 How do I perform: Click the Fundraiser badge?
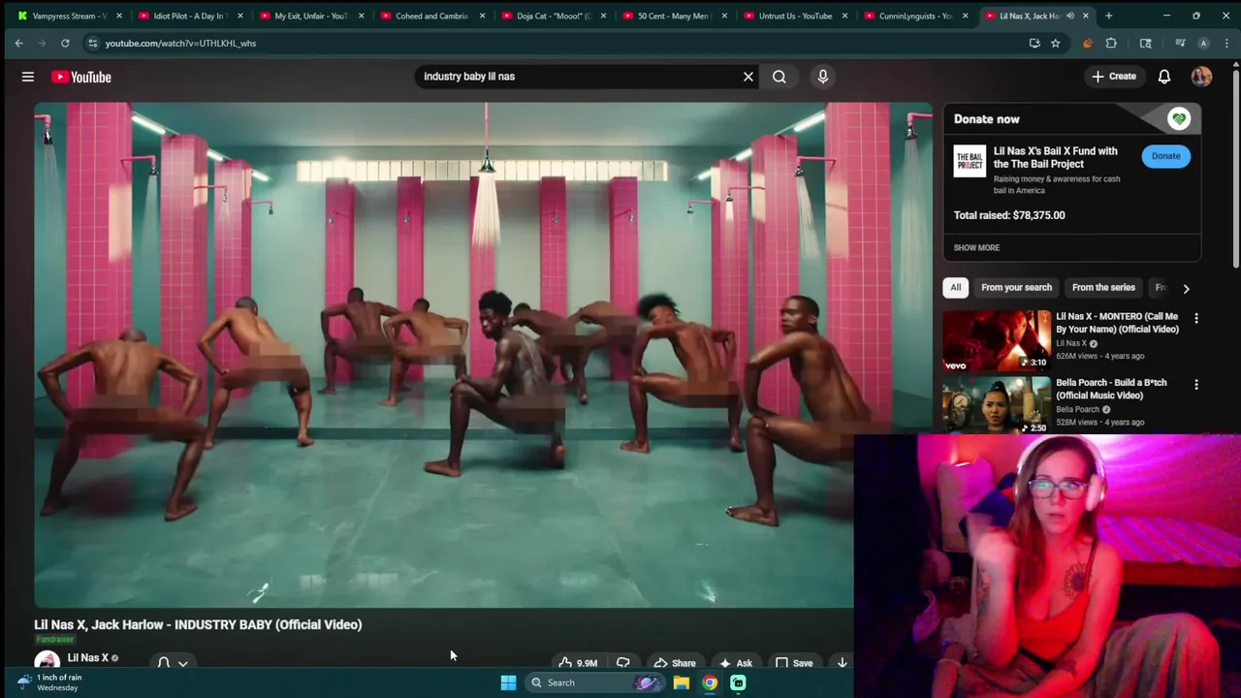point(54,639)
